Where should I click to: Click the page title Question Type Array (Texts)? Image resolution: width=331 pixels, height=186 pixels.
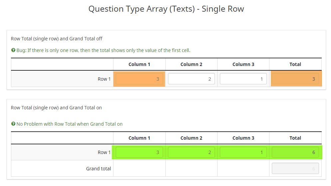click(x=166, y=9)
